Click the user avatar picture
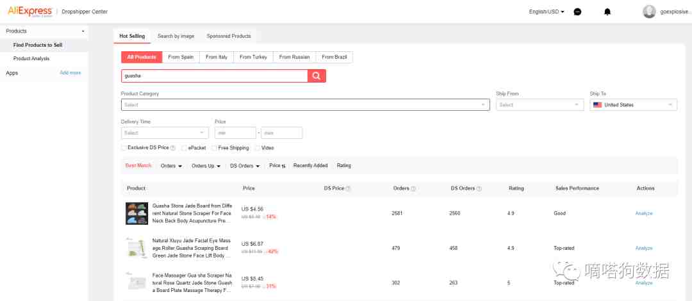 point(649,12)
